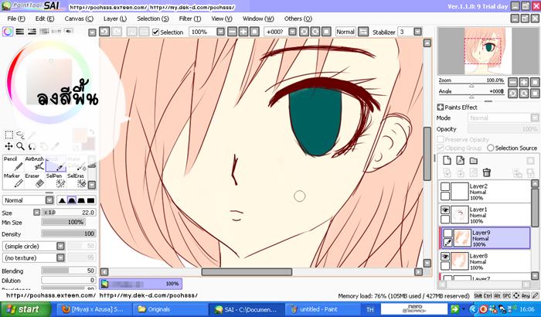Image resolution: width=541 pixels, height=317 pixels.
Task: Open the Layer menu
Action: point(115,19)
